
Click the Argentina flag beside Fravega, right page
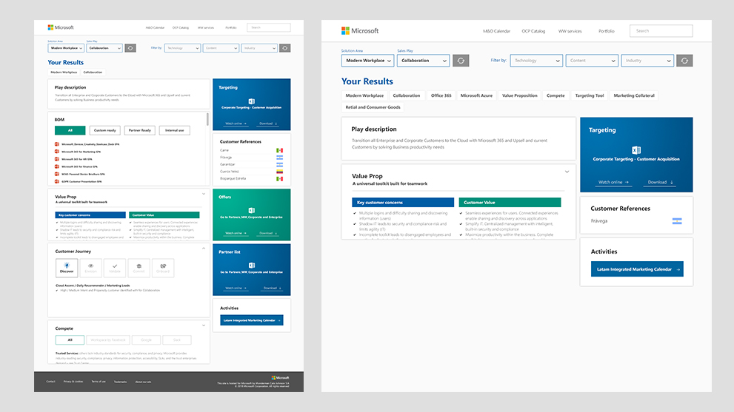click(x=677, y=221)
